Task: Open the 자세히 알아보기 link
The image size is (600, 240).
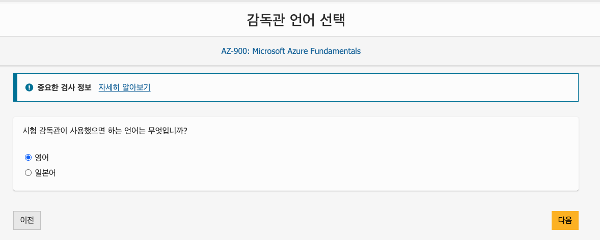Action: pos(124,87)
